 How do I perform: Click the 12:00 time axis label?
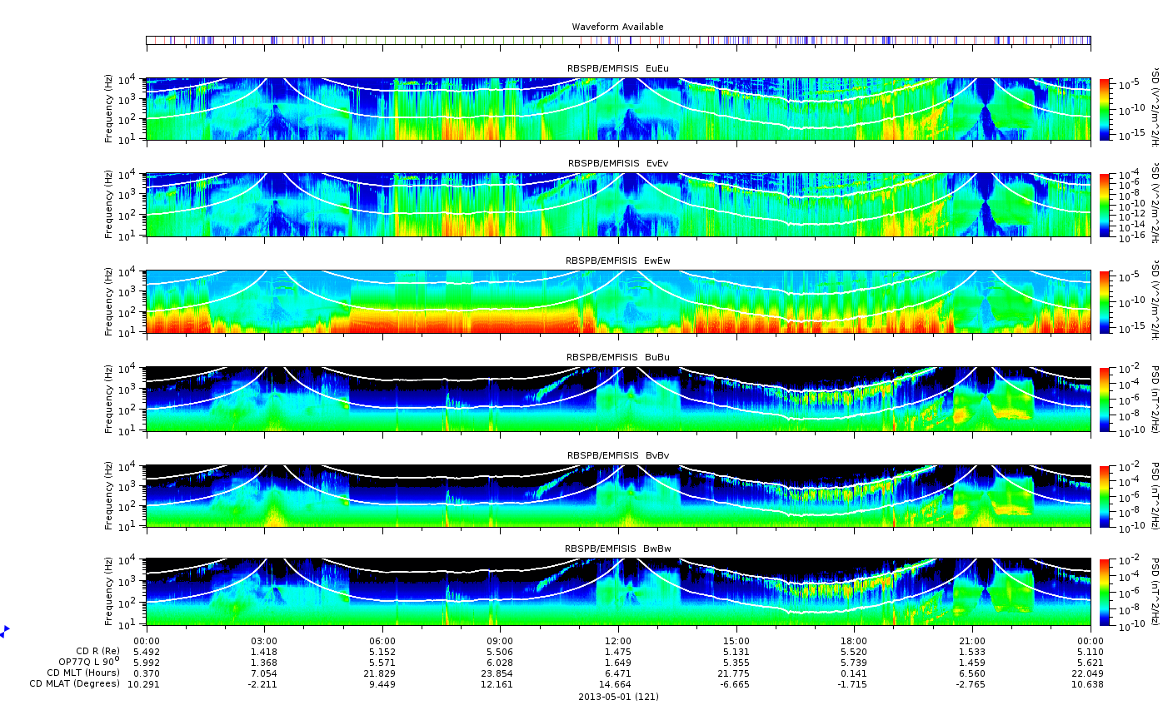point(617,641)
